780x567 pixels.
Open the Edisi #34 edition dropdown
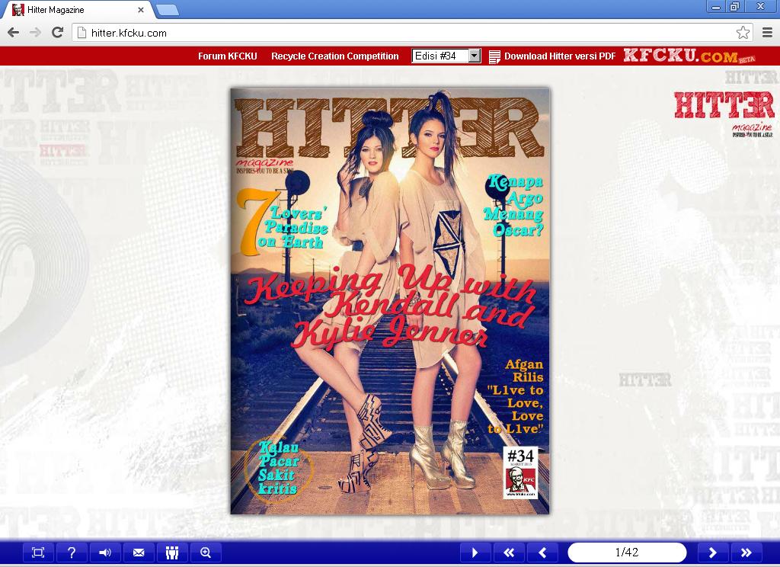pyautogui.click(x=446, y=56)
